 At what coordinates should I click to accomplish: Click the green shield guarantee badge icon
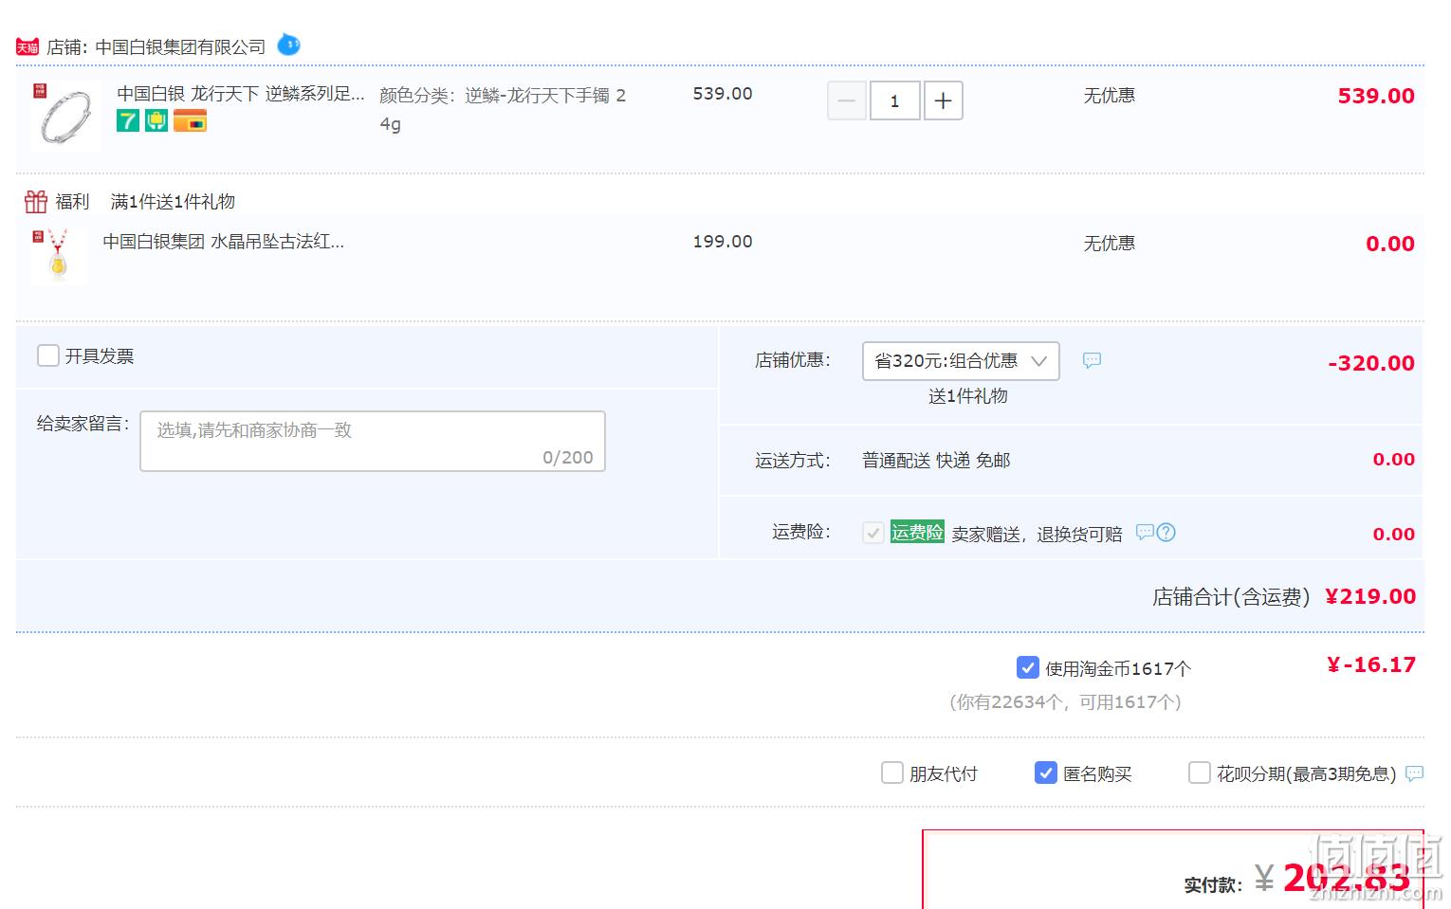[x=156, y=120]
